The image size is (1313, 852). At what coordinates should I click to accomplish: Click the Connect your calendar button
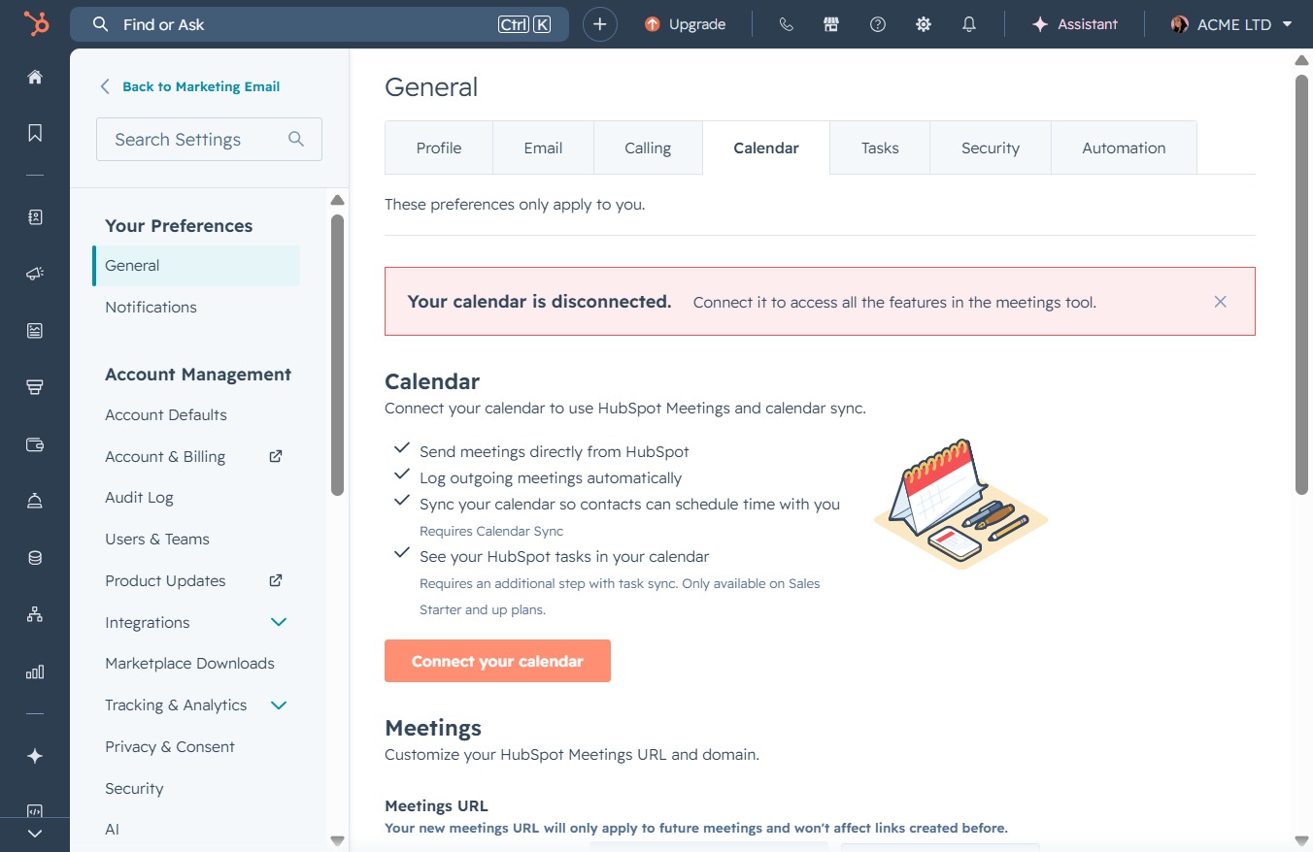click(497, 661)
